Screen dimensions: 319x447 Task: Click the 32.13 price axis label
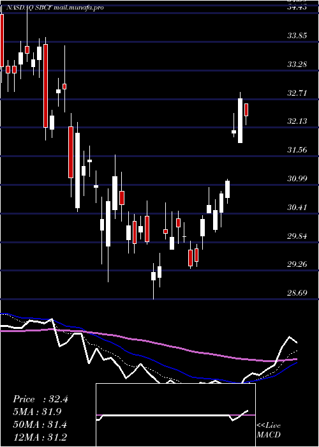point(297,121)
